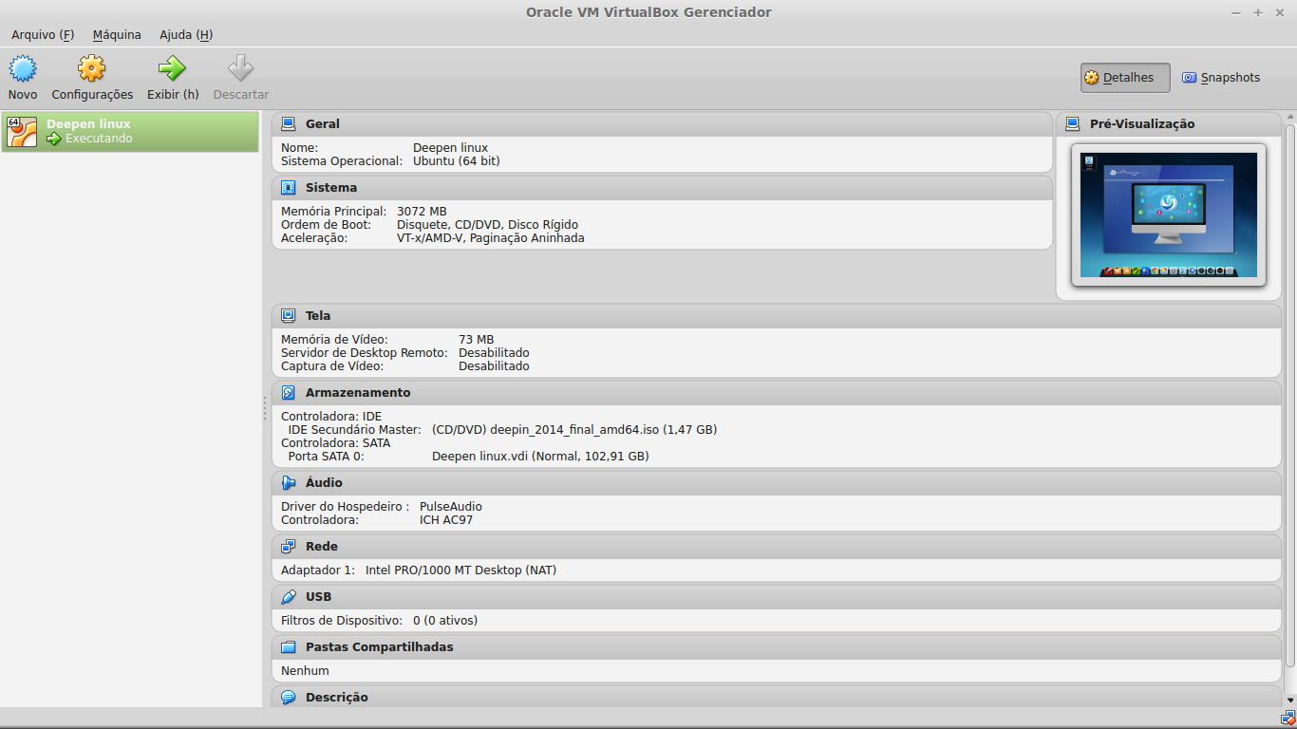1297x729 pixels.
Task: Click the 73 MB video memory value
Action: pos(477,340)
